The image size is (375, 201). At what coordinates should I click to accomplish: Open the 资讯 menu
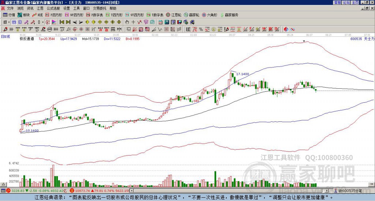coord(30,8)
